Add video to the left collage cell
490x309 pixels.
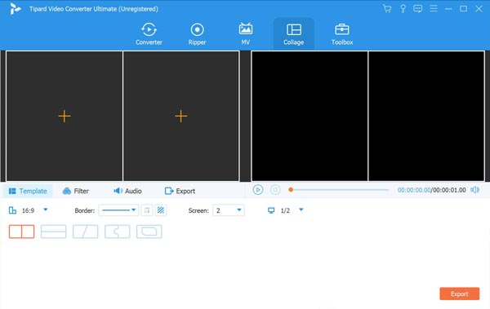click(65, 116)
